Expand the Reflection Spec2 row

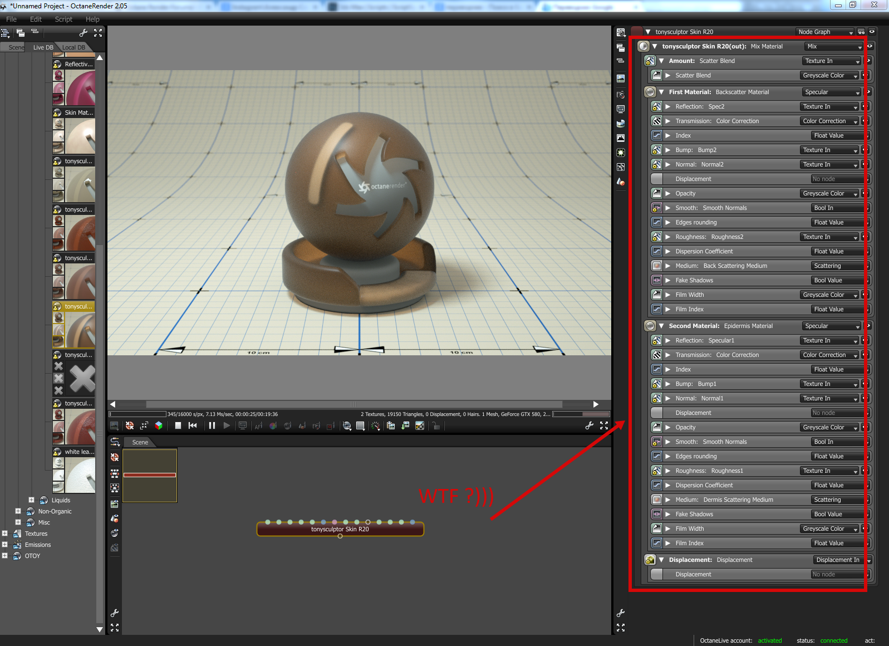[667, 106]
